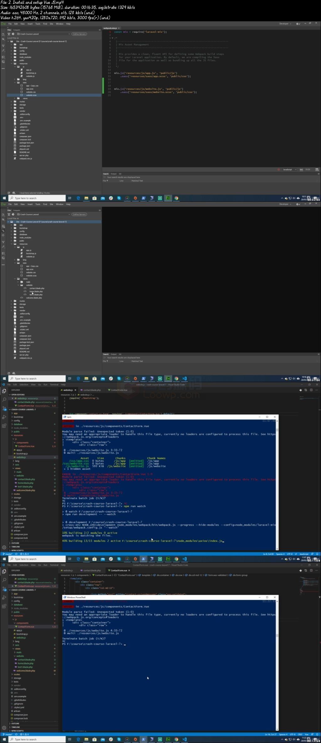Click the master branch indicator below the npm terminal window
The image size is (321, 743).
[x=7, y=554]
